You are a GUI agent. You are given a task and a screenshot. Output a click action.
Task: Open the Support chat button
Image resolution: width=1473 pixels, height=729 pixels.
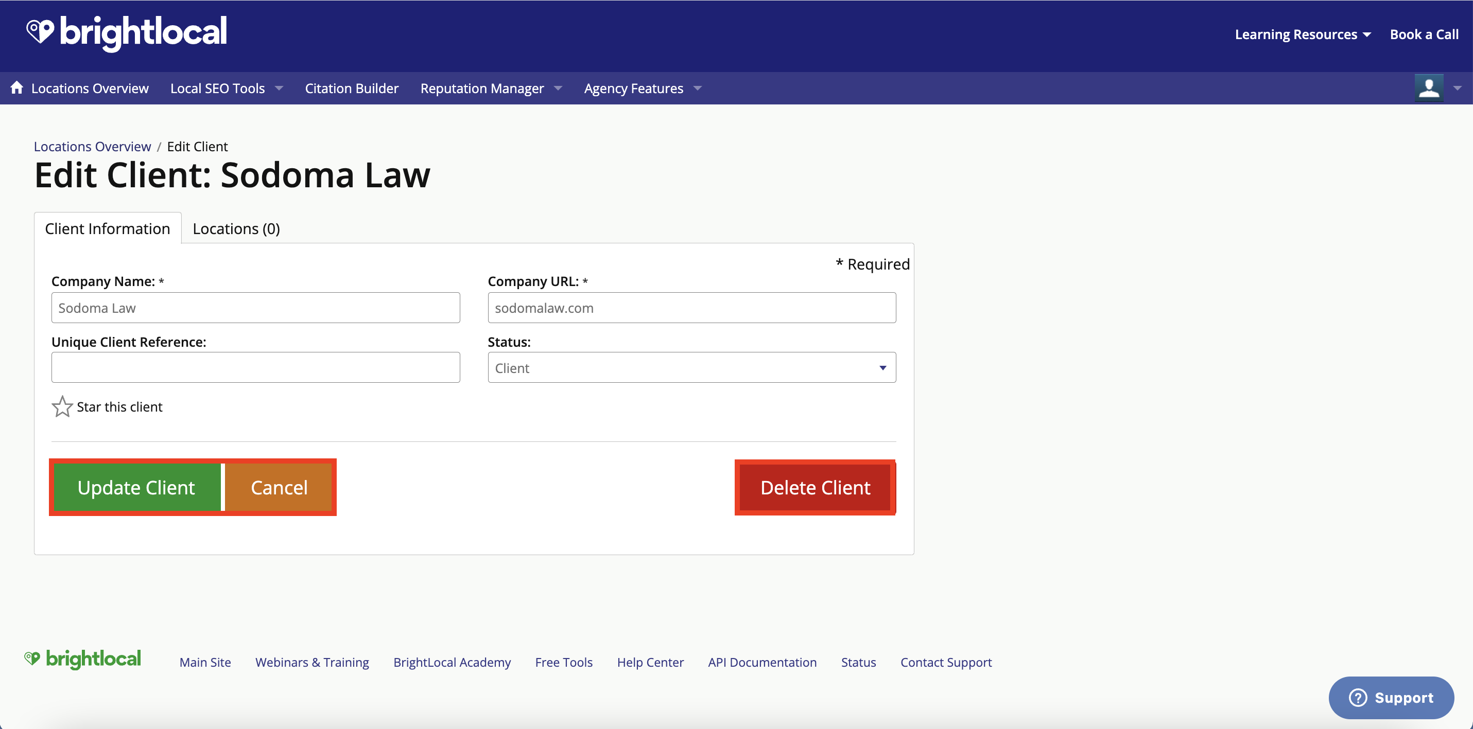pos(1391,698)
